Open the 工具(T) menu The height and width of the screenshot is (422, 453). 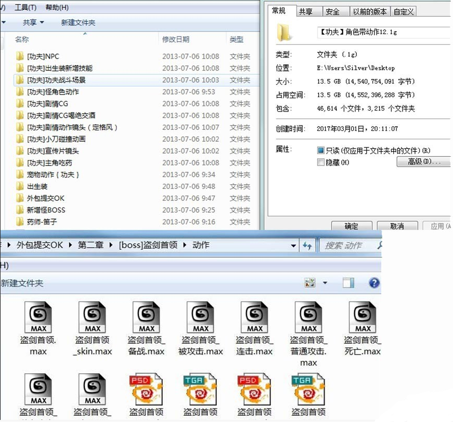click(25, 7)
